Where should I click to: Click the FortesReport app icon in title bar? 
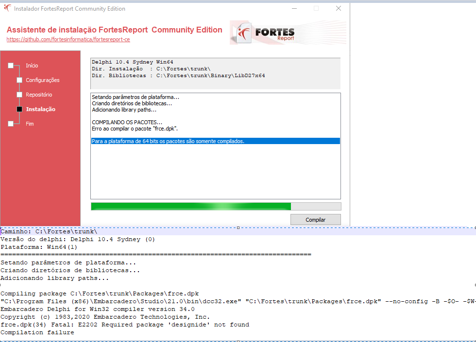click(7, 8)
